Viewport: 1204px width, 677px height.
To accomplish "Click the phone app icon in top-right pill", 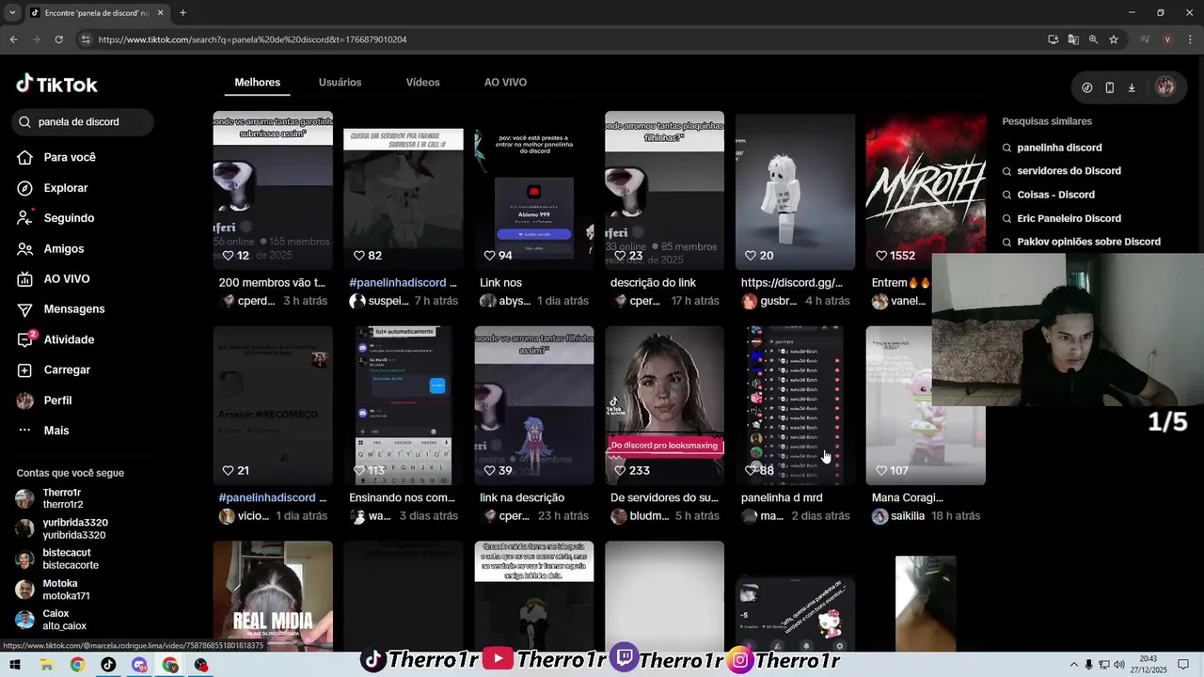I will [1110, 87].
